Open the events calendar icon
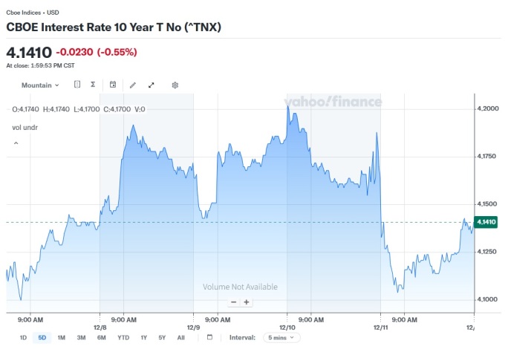The image size is (505, 349). tap(113, 85)
